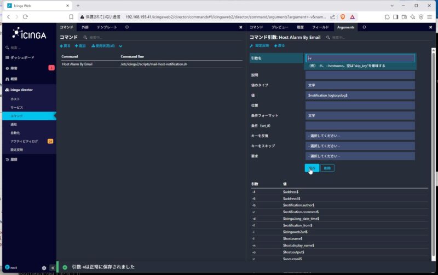Click the 保存 save button
438x275 pixels.
pyautogui.click(x=312, y=168)
